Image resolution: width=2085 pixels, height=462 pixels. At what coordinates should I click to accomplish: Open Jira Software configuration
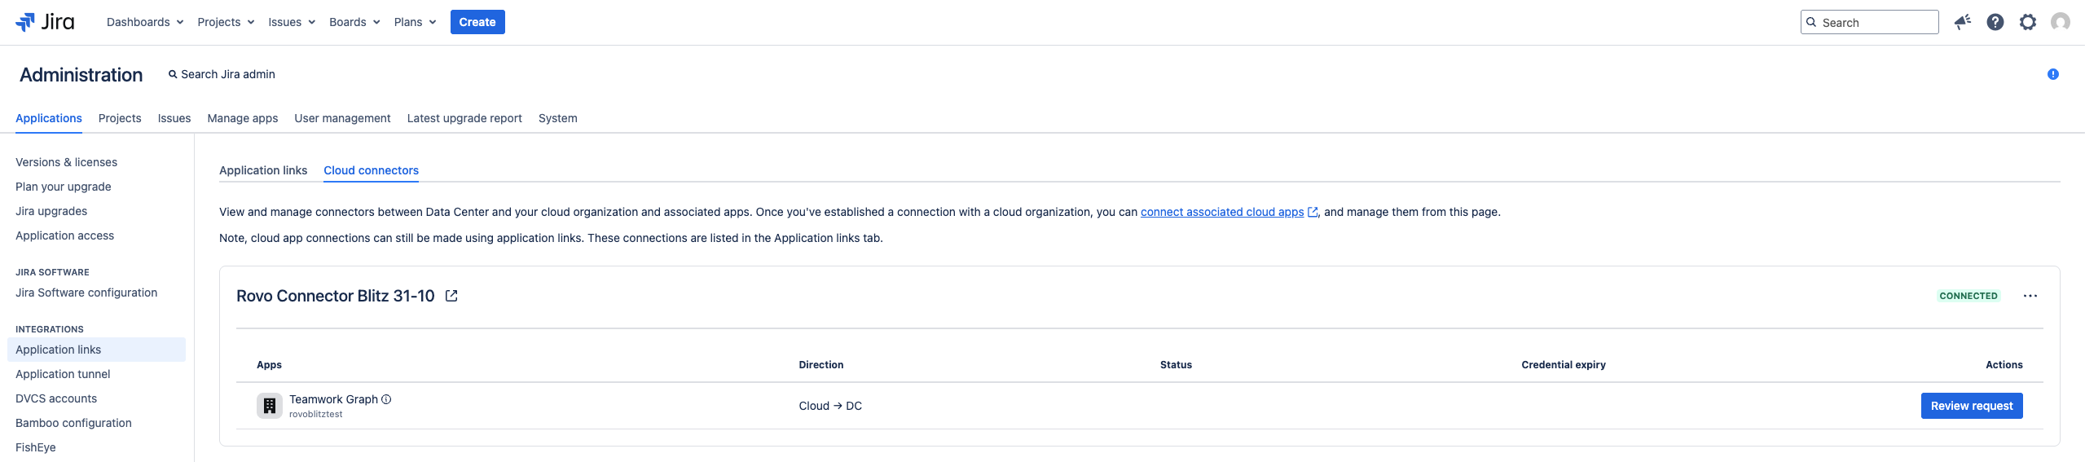[86, 293]
